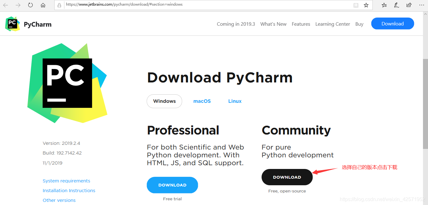Reload the page with refresh icon
The width and height of the screenshot is (428, 205).
30,5
